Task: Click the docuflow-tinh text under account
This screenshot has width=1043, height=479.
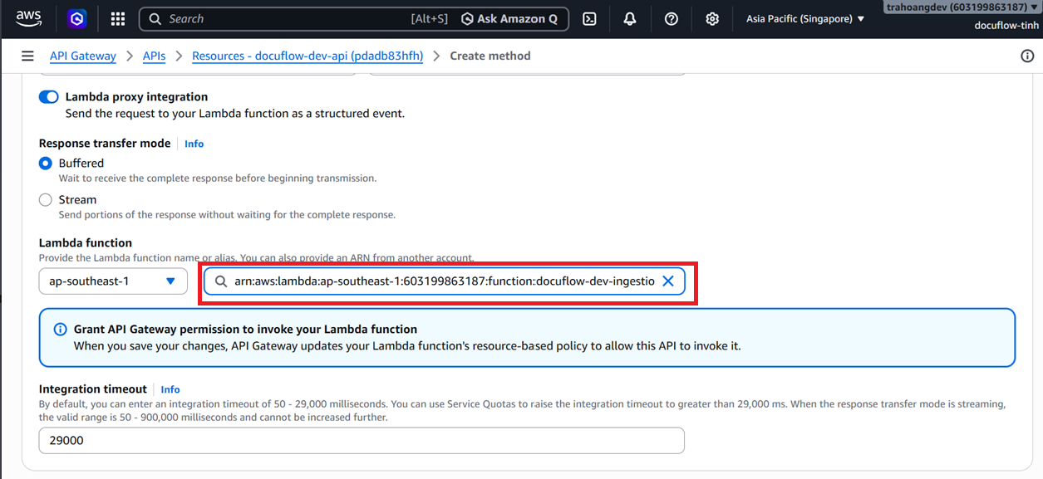Action: pos(1005,25)
